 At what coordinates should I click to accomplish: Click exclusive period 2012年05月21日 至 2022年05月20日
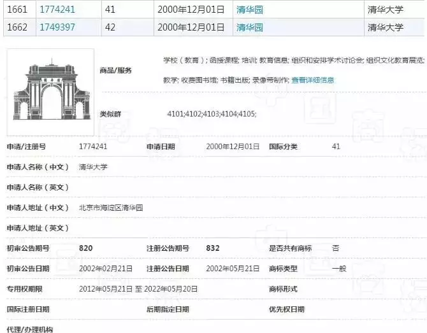tap(138, 289)
